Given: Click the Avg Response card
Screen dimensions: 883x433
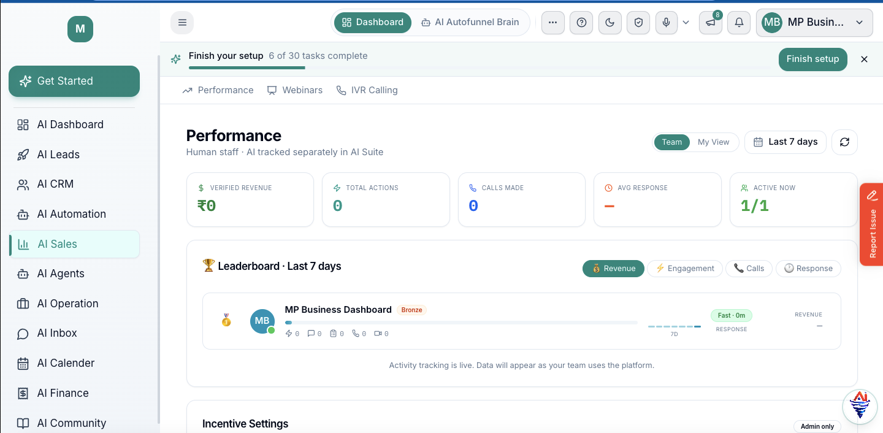Looking at the screenshot, I should coord(657,200).
